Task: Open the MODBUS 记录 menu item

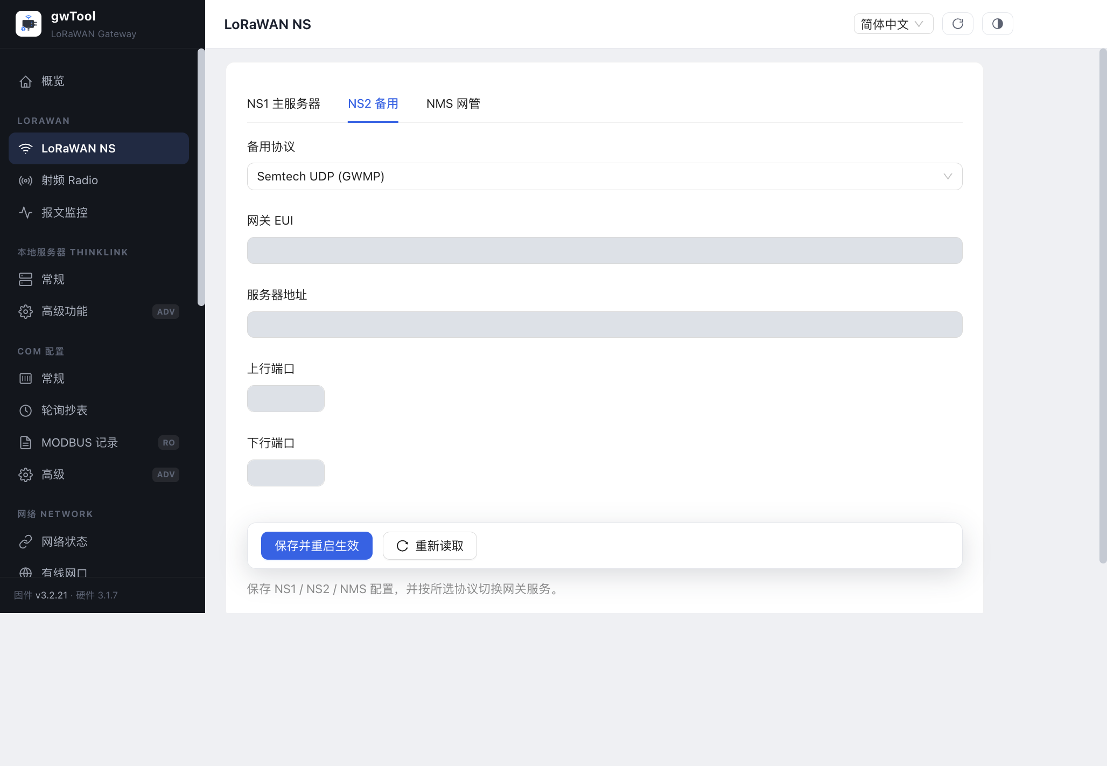Action: 99,443
